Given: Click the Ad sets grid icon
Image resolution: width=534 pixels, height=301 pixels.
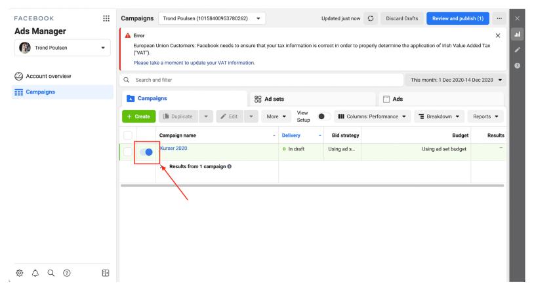Looking at the screenshot, I should (x=258, y=99).
